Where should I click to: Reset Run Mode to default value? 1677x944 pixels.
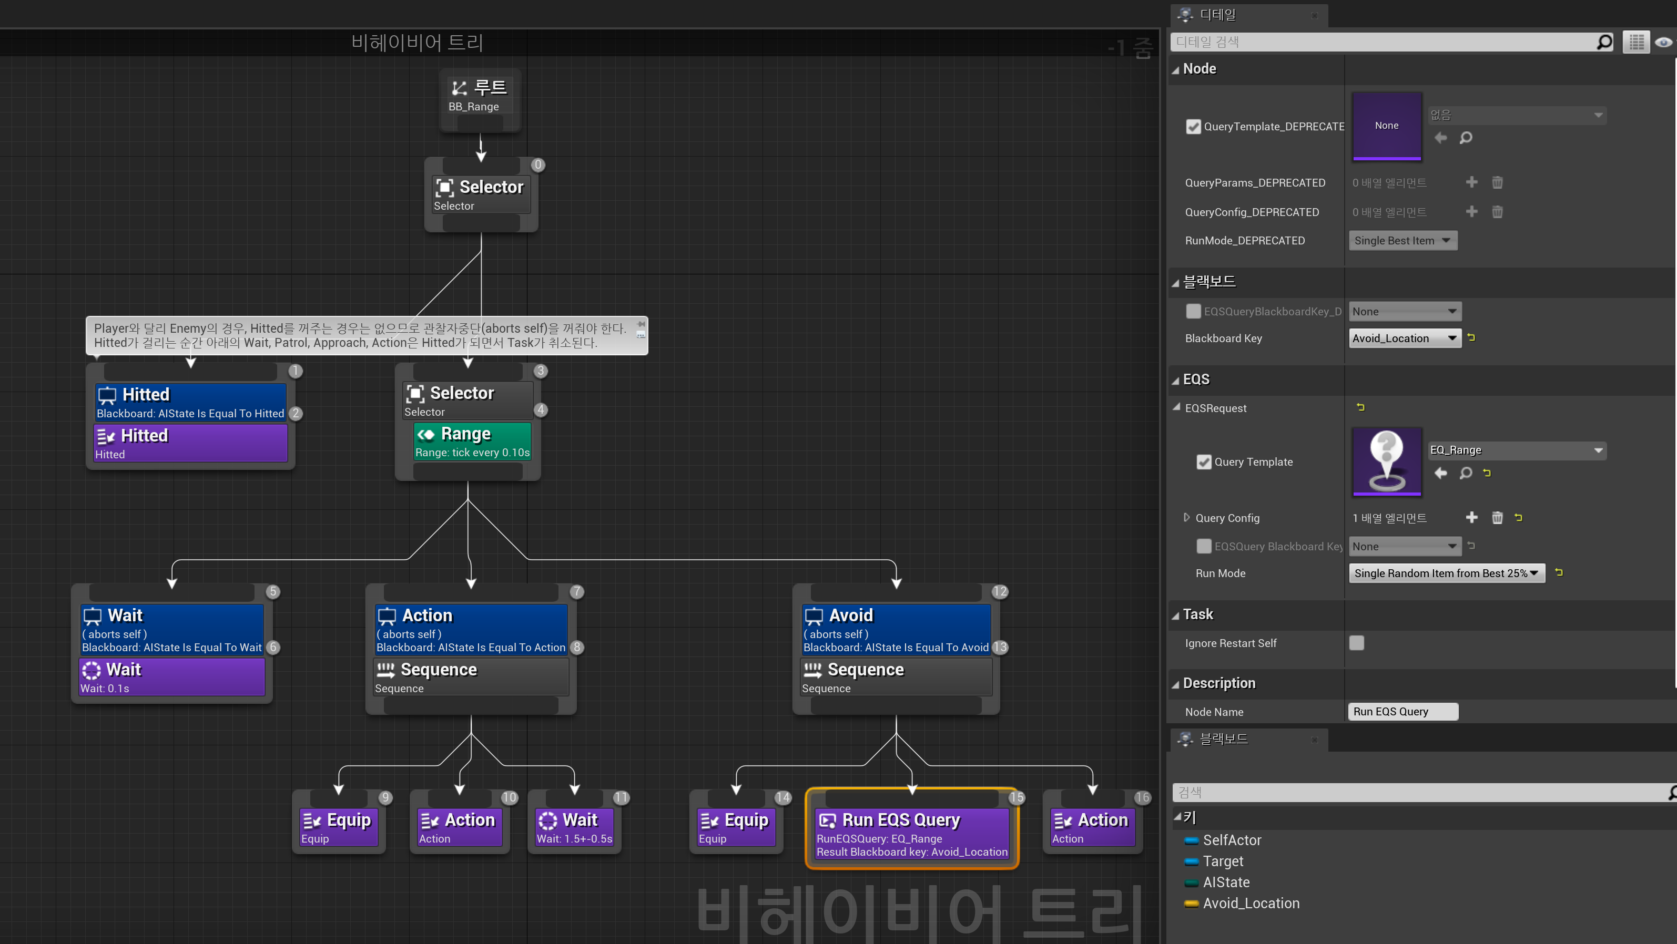pos(1559,572)
